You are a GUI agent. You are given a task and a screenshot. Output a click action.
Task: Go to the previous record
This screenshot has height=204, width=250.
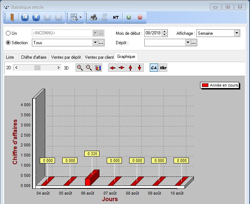36,17
